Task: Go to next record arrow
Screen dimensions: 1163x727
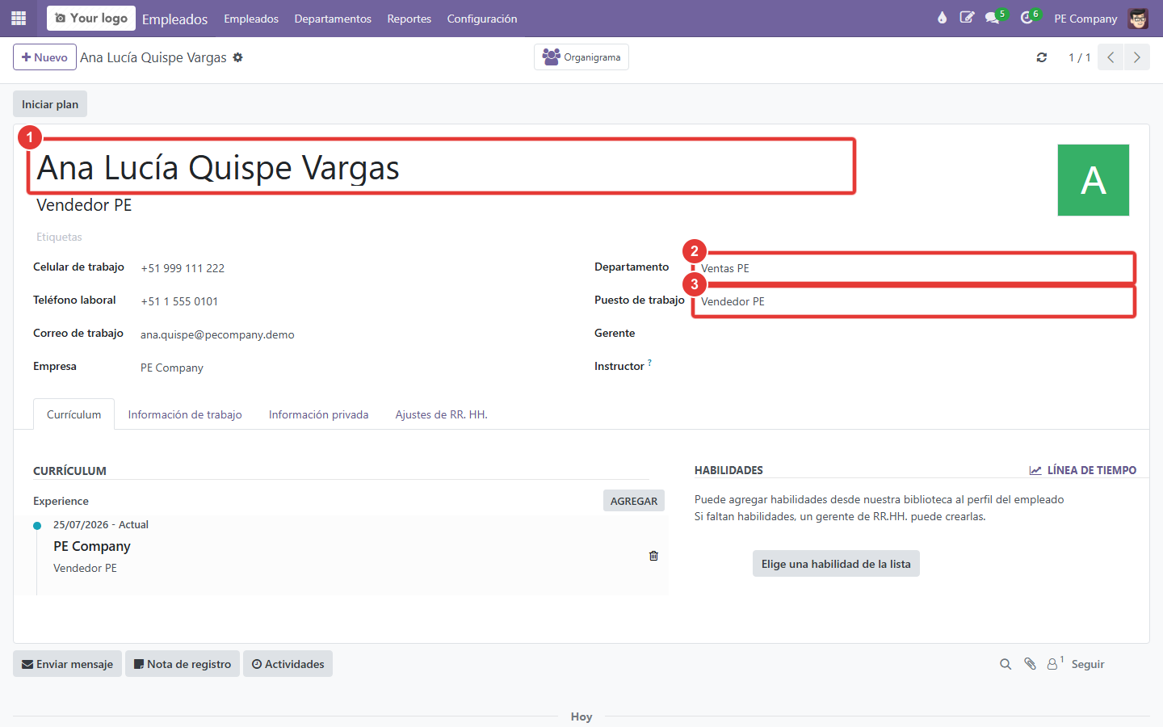Action: (1137, 57)
